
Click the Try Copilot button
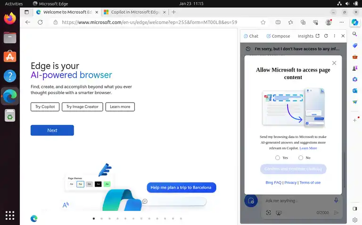click(x=45, y=107)
